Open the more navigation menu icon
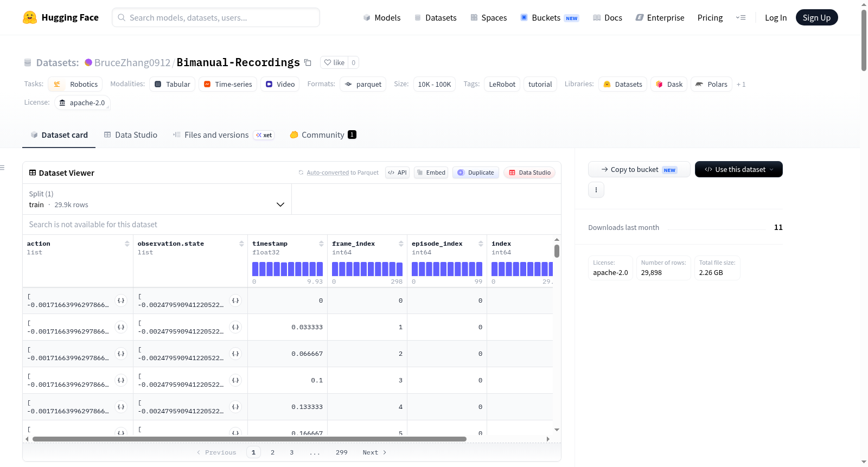This screenshot has width=868, height=467. (x=741, y=17)
